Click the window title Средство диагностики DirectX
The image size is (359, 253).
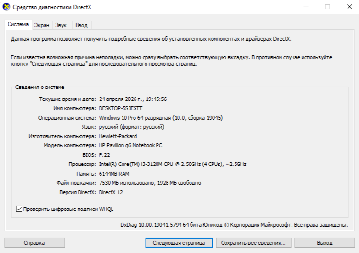pos(52,7)
